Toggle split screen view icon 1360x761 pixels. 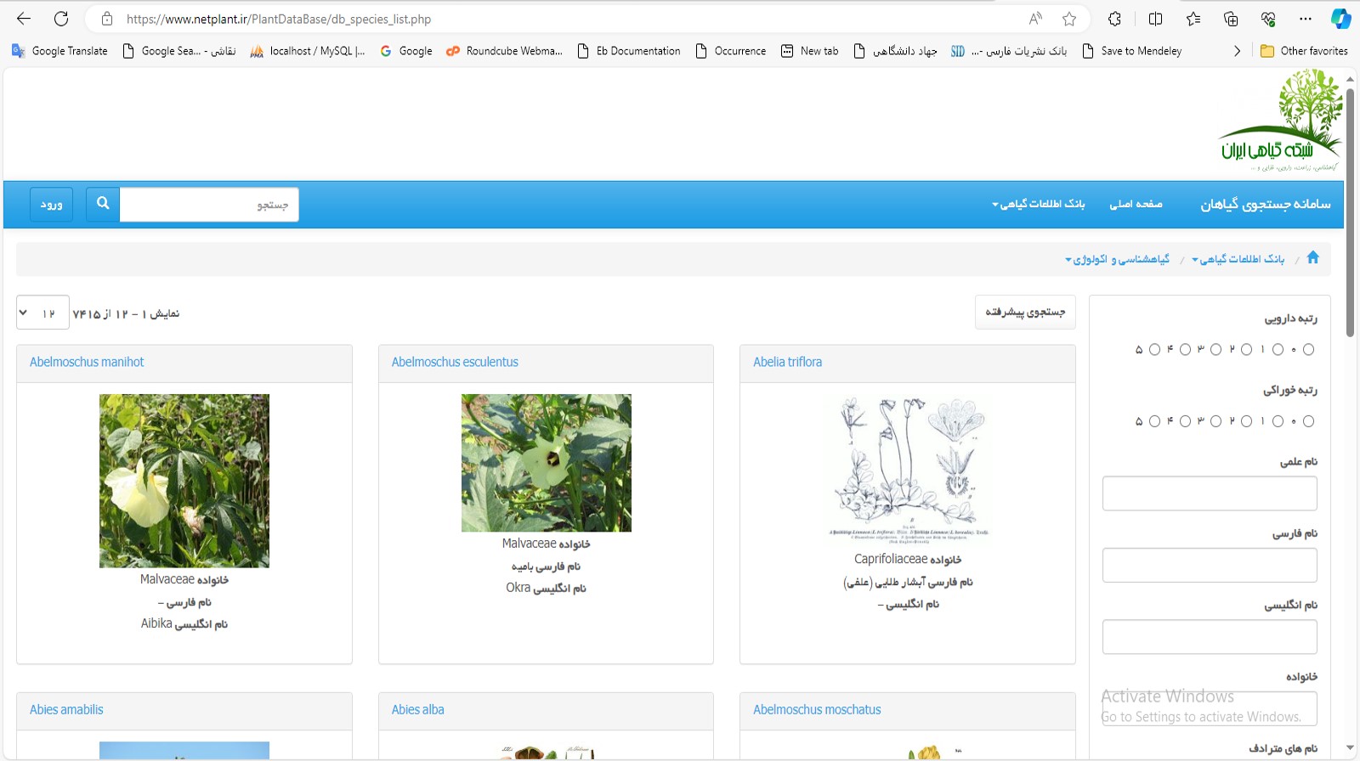tap(1155, 19)
